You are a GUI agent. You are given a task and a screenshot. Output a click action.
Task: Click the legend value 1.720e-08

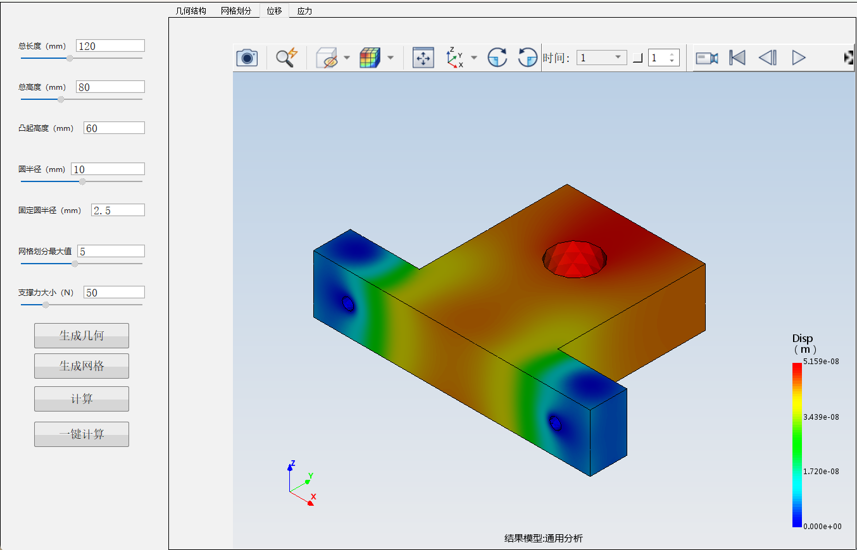(x=822, y=472)
